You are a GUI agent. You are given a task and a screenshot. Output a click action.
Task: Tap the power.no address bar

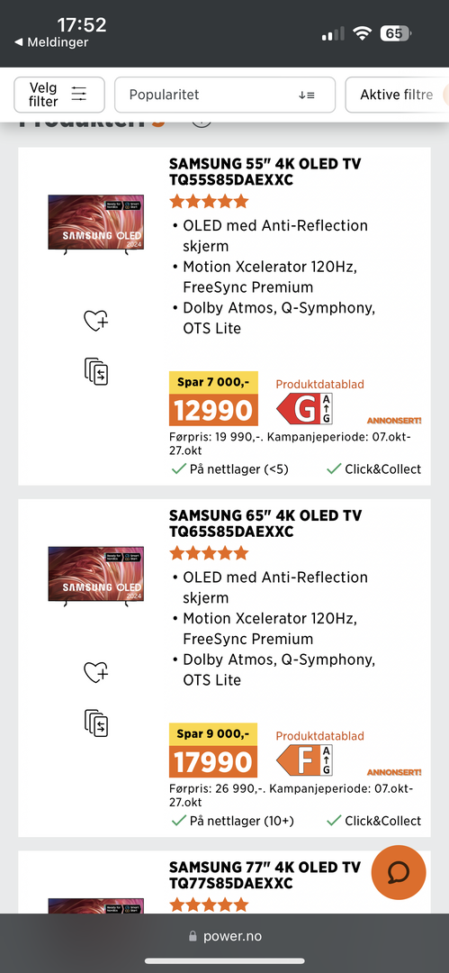[225, 936]
